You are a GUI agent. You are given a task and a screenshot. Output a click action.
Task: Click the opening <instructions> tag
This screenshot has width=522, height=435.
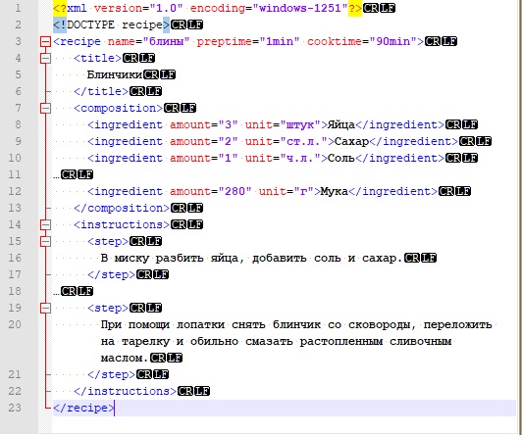point(122,224)
